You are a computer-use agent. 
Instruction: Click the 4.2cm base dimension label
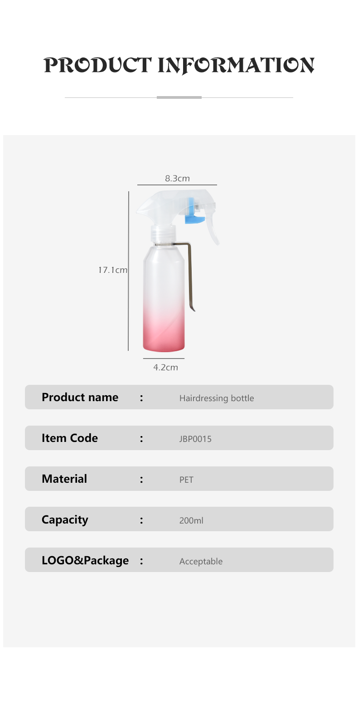(x=165, y=367)
